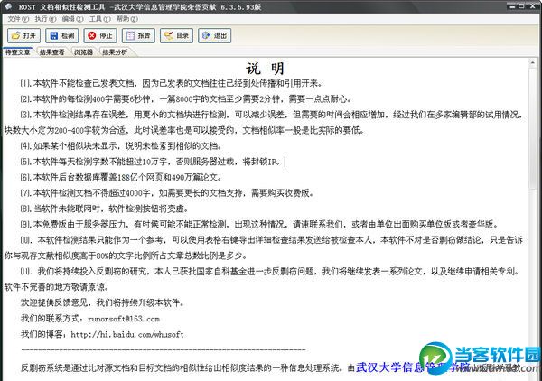Click the ROST app icon in title bar
Viewport: 542px width, 381px height.
pyautogui.click(x=8, y=6)
